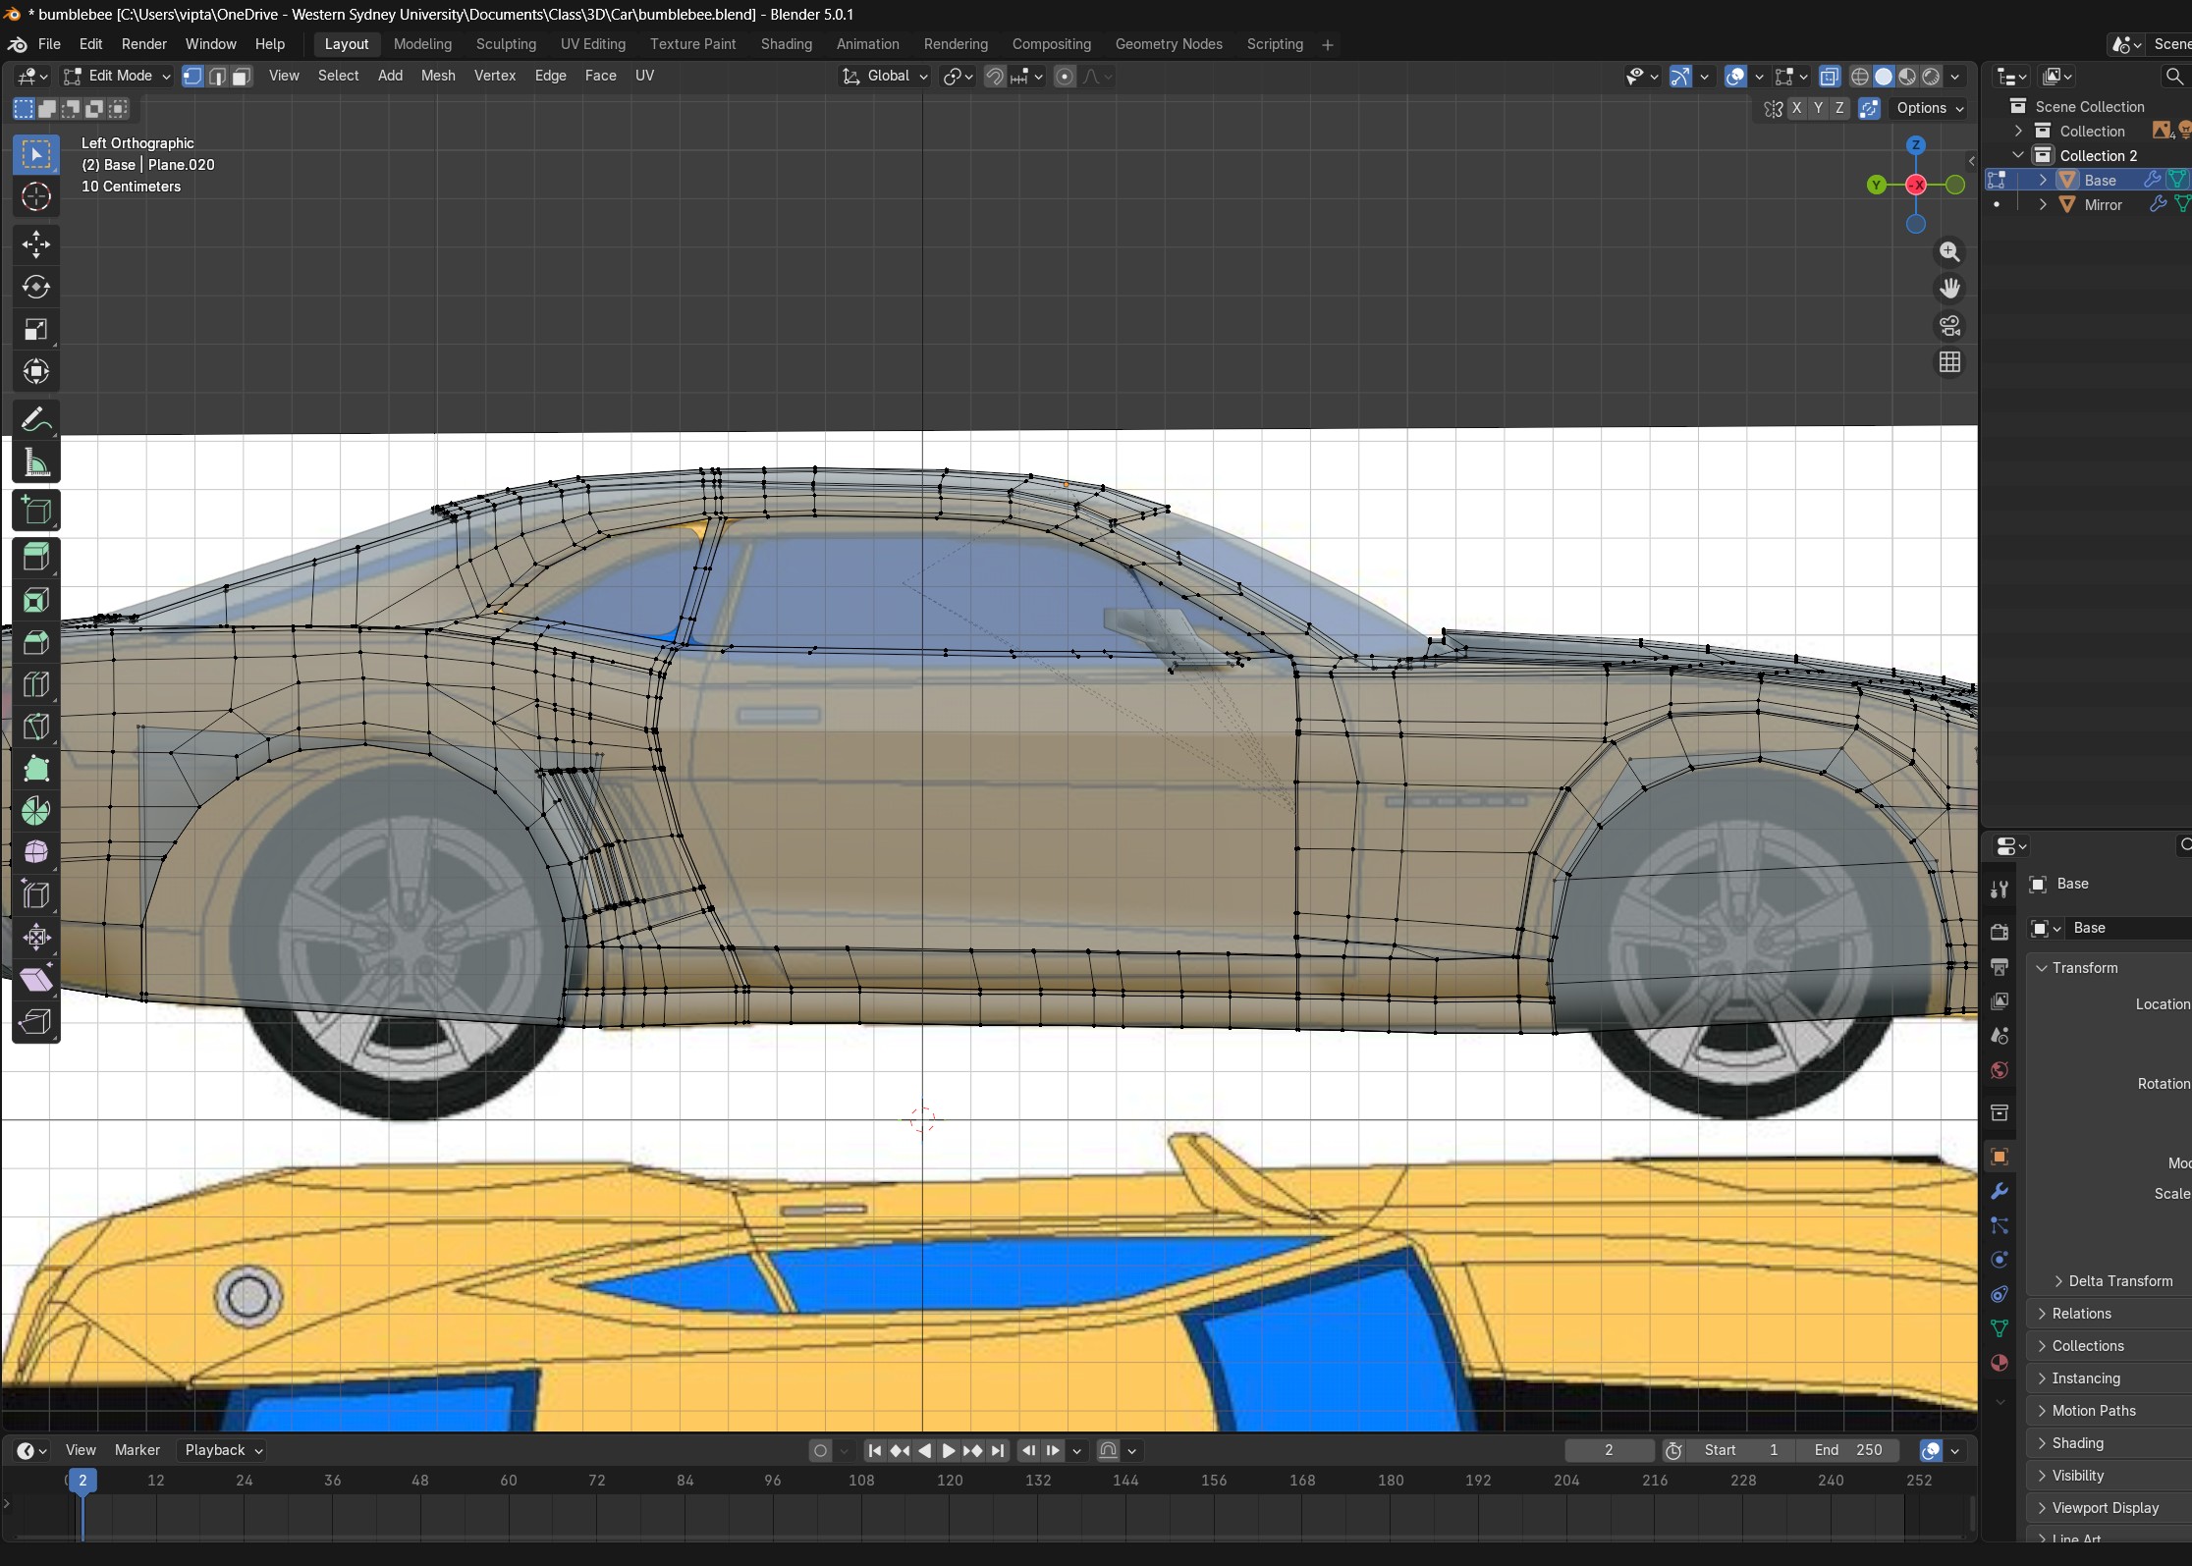The height and width of the screenshot is (1566, 2192).
Task: Pick the Edge Slide tool
Action: click(x=36, y=894)
